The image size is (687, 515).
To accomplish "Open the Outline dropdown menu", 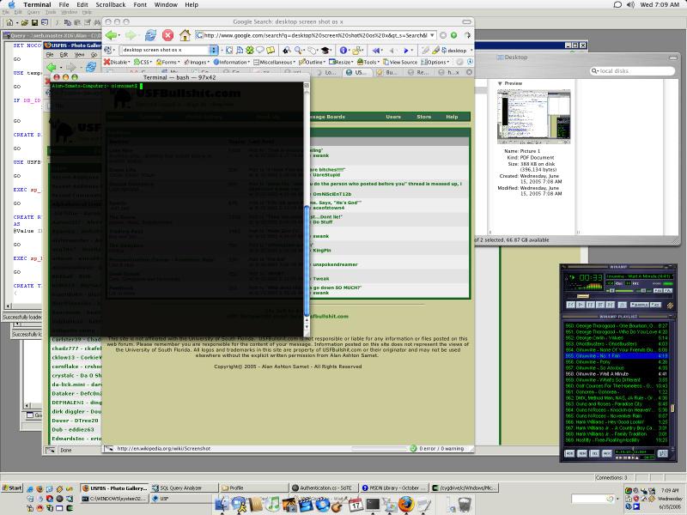I will point(313,62).
